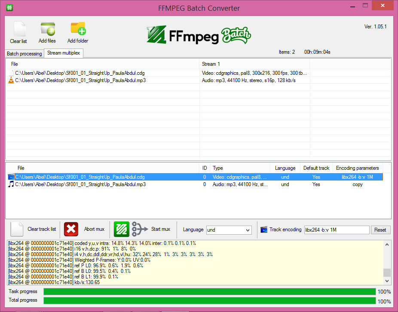Click the Total progress bar
Image resolution: width=398 pixels, height=312 pixels.
(210, 301)
